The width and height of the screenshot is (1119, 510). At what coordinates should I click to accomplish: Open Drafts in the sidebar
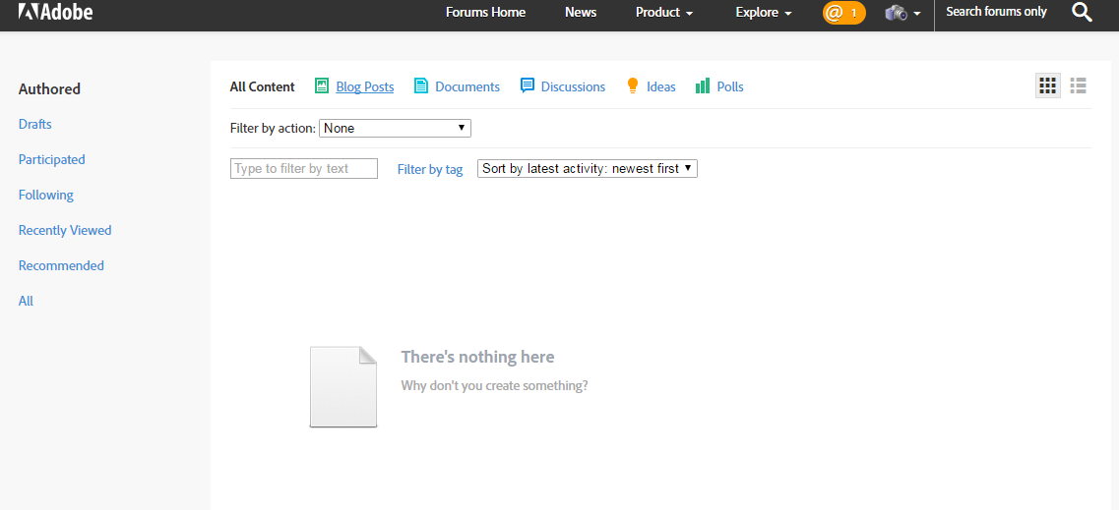click(35, 124)
